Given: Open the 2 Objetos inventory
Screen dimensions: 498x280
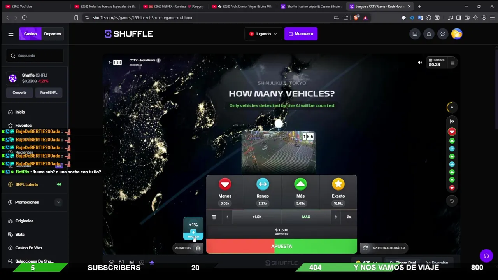Looking at the screenshot, I should 188,248.
